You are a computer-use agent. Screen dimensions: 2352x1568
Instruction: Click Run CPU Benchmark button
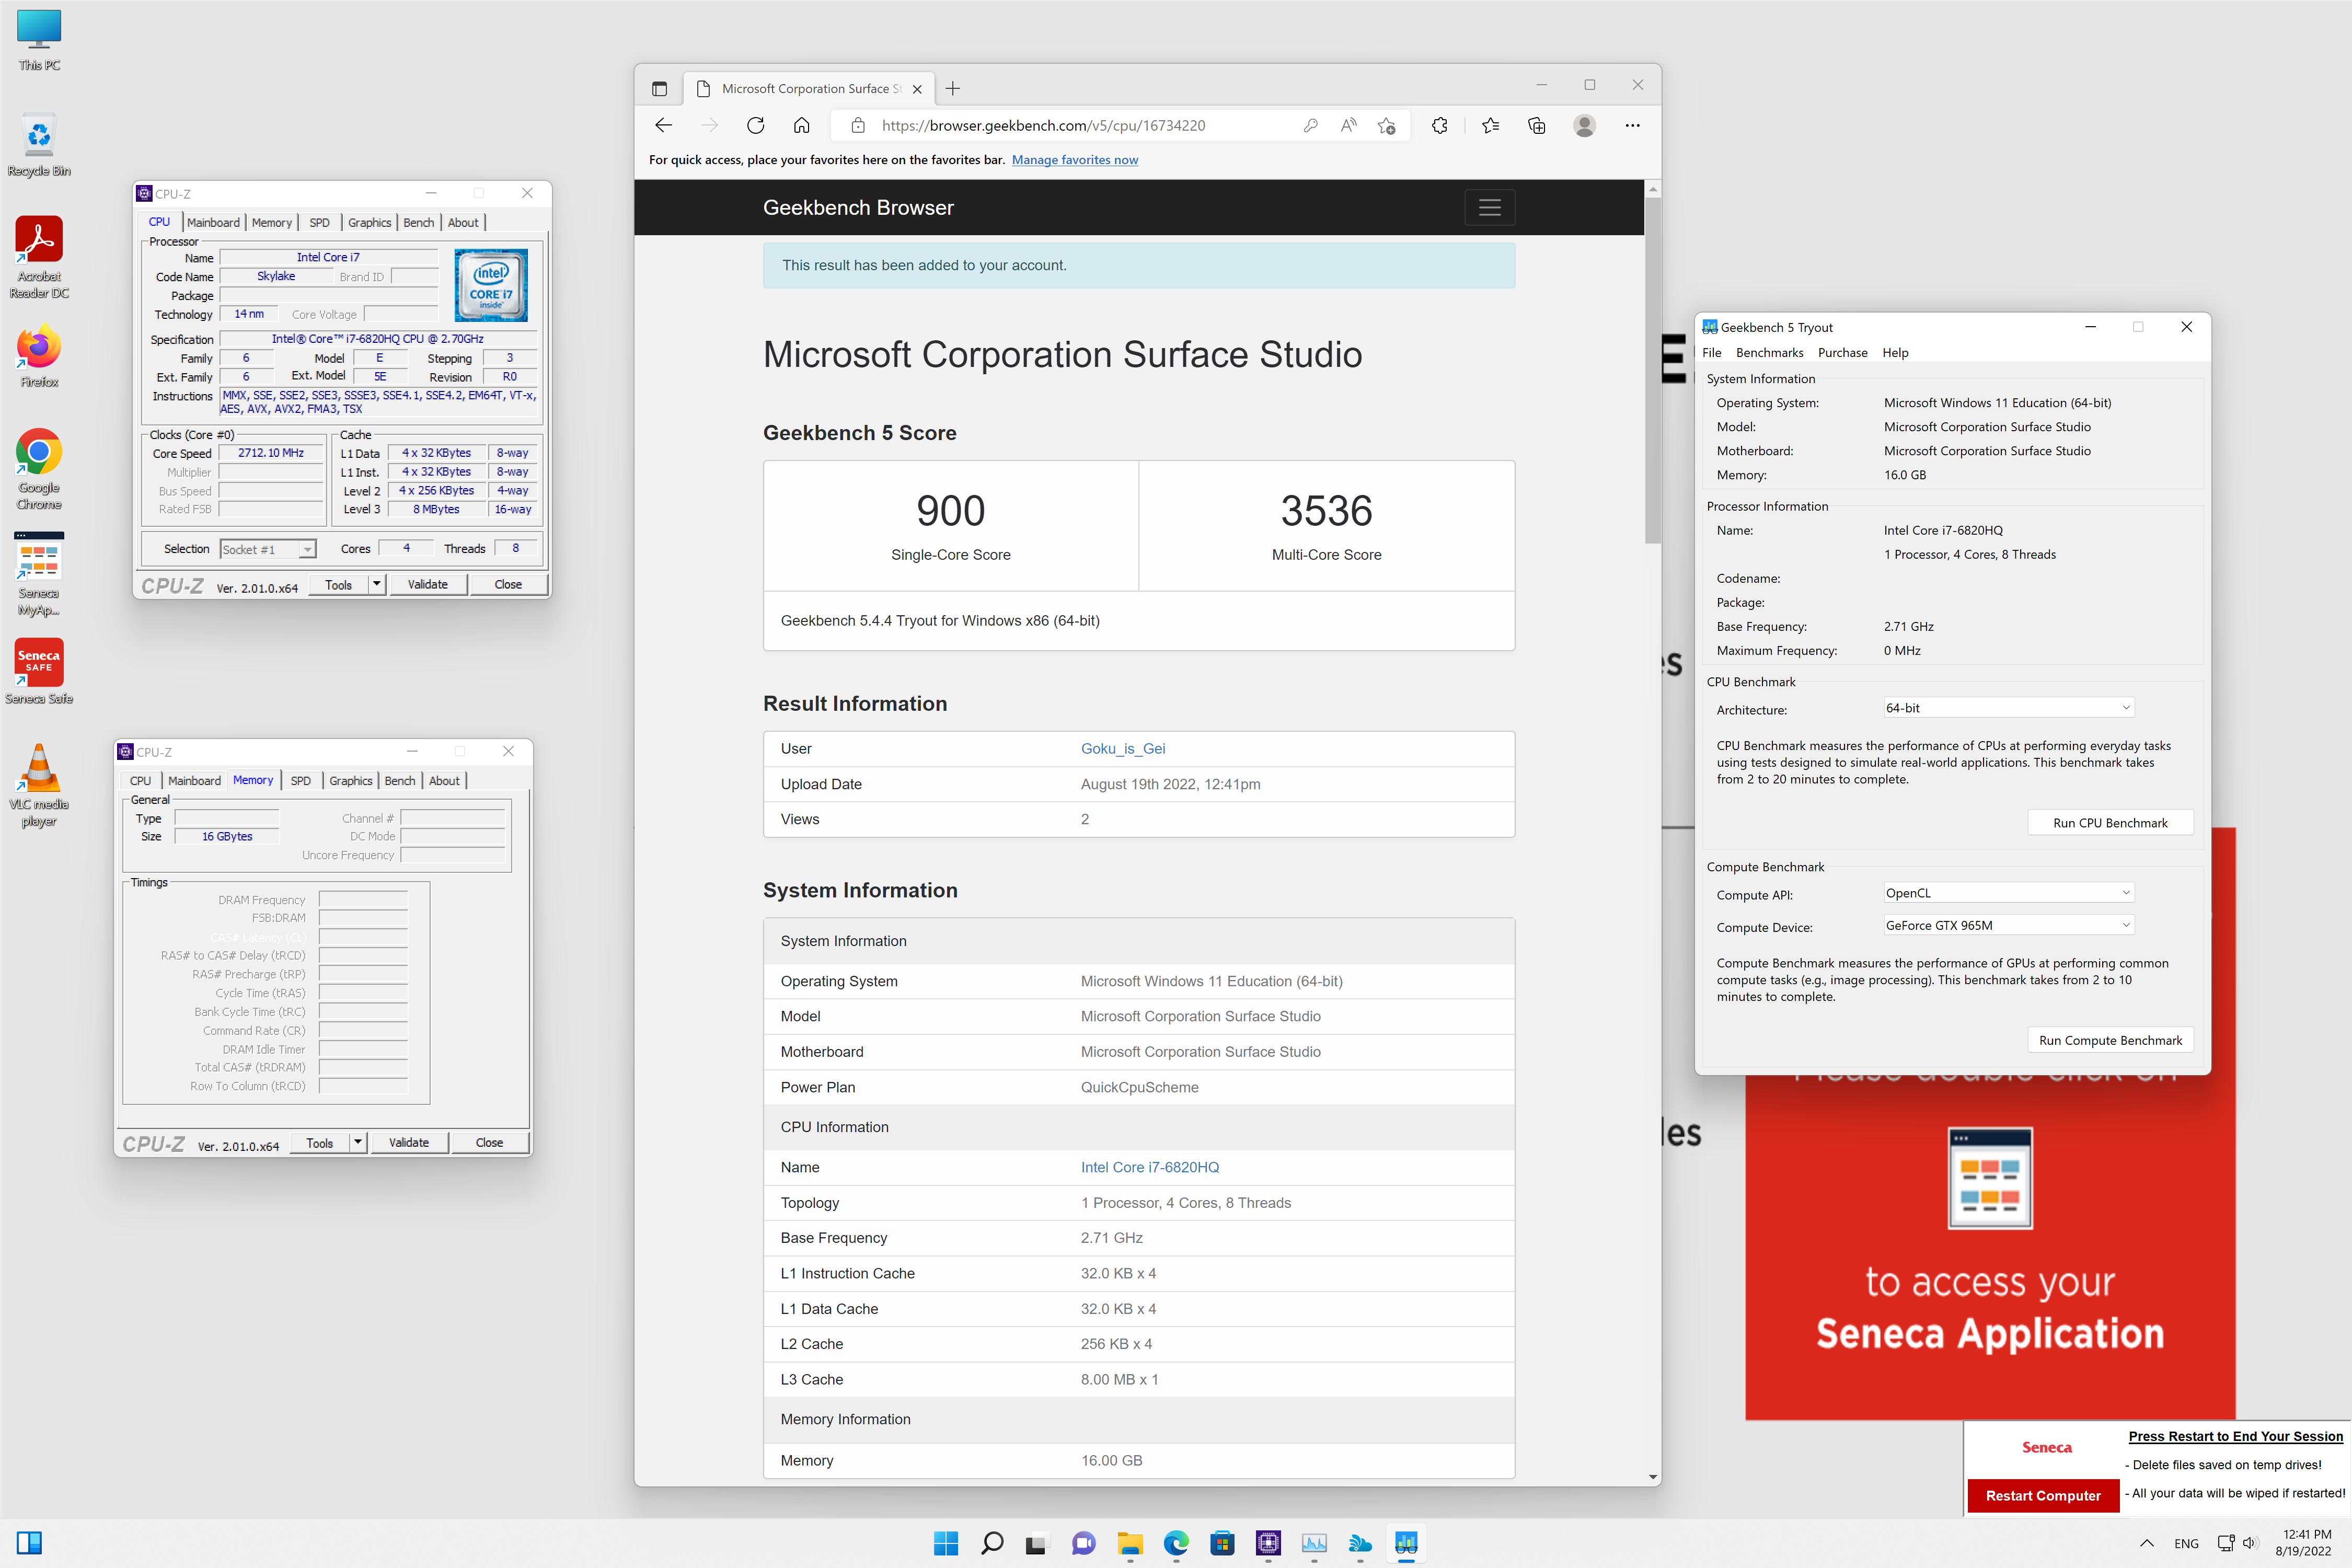[2110, 822]
